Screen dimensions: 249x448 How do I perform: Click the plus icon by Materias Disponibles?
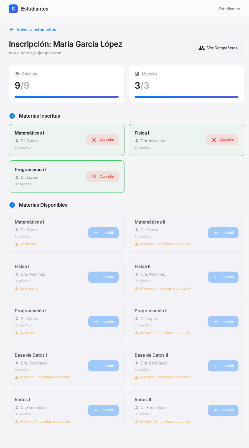tap(12, 205)
